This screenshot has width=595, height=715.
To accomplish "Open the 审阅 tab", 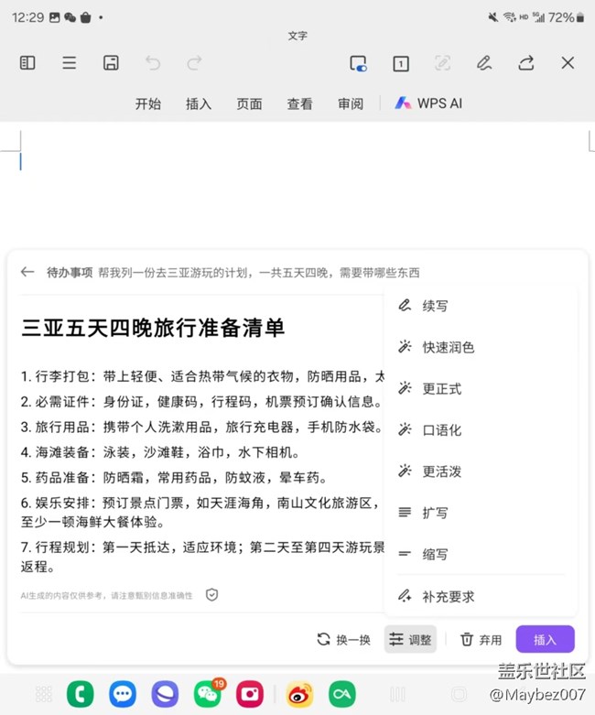I will pyautogui.click(x=351, y=104).
